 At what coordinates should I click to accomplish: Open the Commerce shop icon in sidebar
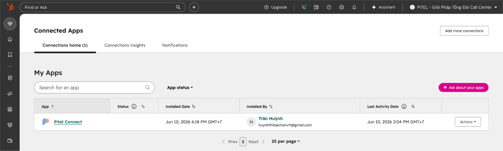pyautogui.click(x=10, y=125)
